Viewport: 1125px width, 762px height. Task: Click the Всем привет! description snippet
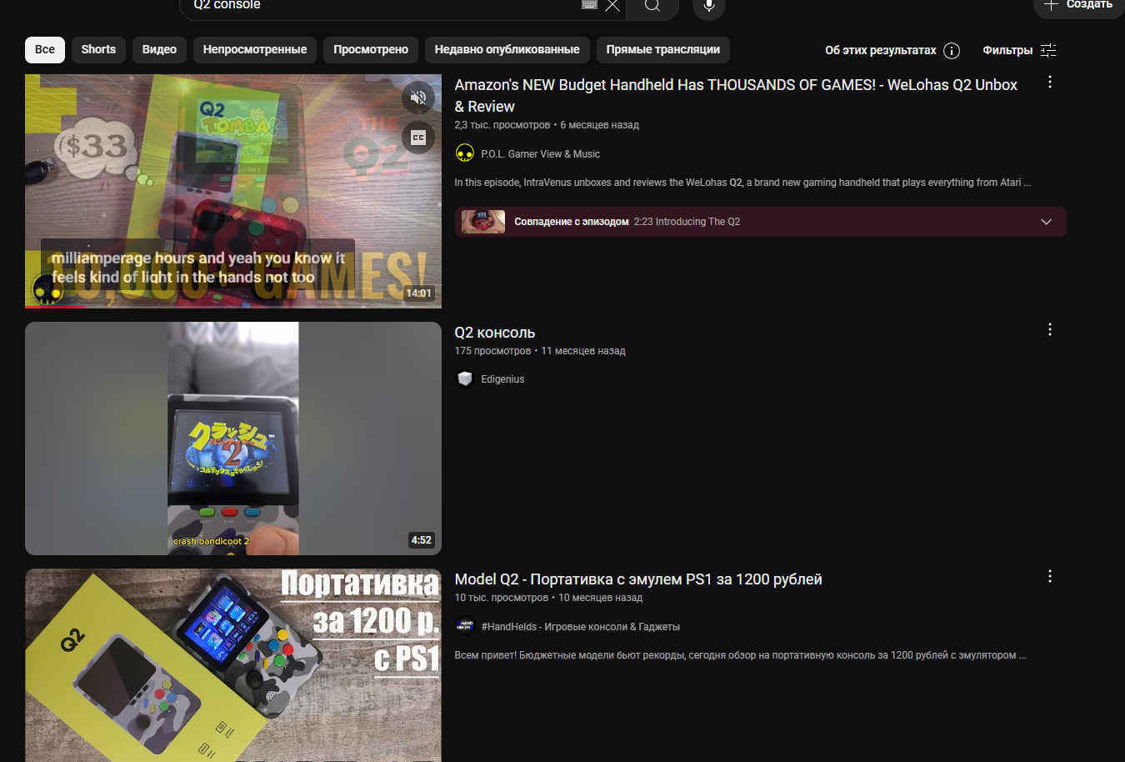click(740, 655)
